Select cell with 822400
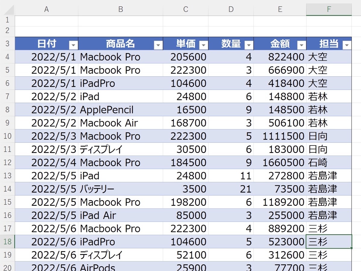Screen dimensions: 361x271 click(x=280, y=57)
